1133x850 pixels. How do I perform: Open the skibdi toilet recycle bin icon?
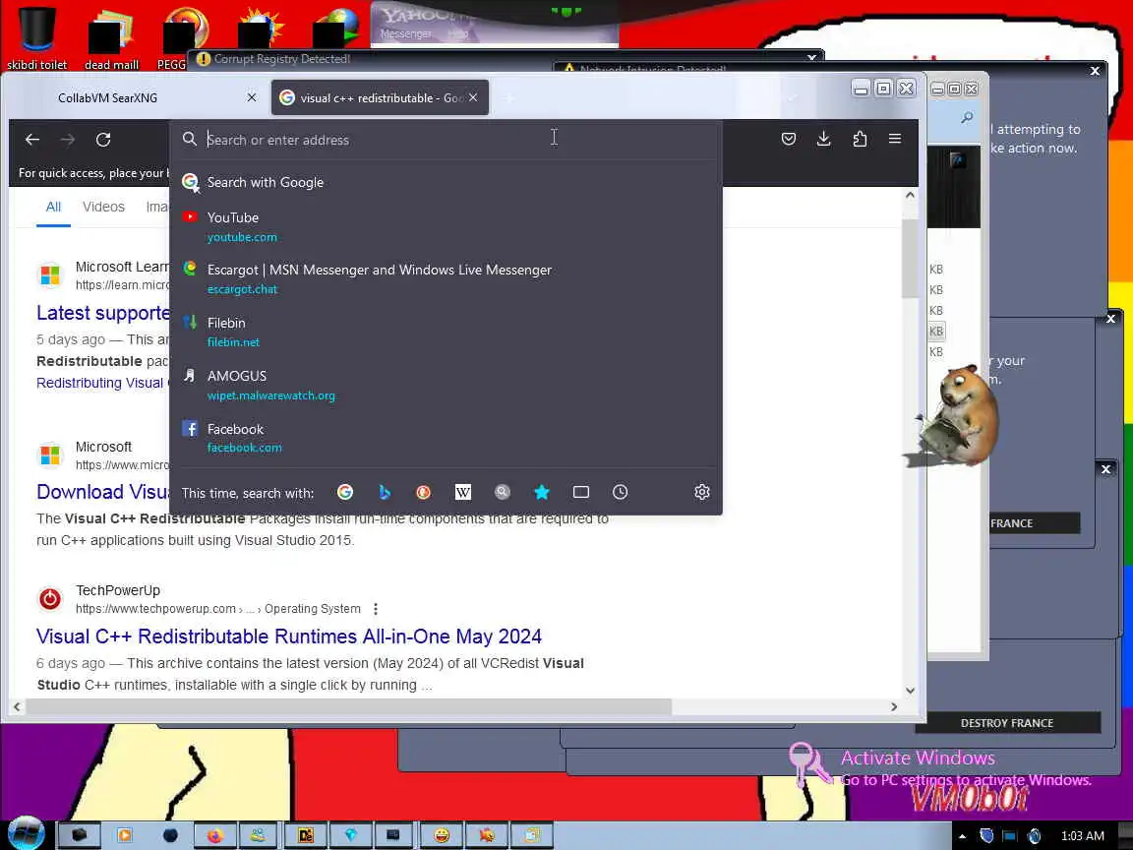pos(36,37)
